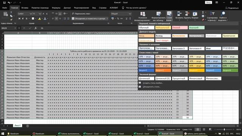Toggle Underline (Ч) formatting
The height and width of the screenshot is (136, 242).
(26, 19)
